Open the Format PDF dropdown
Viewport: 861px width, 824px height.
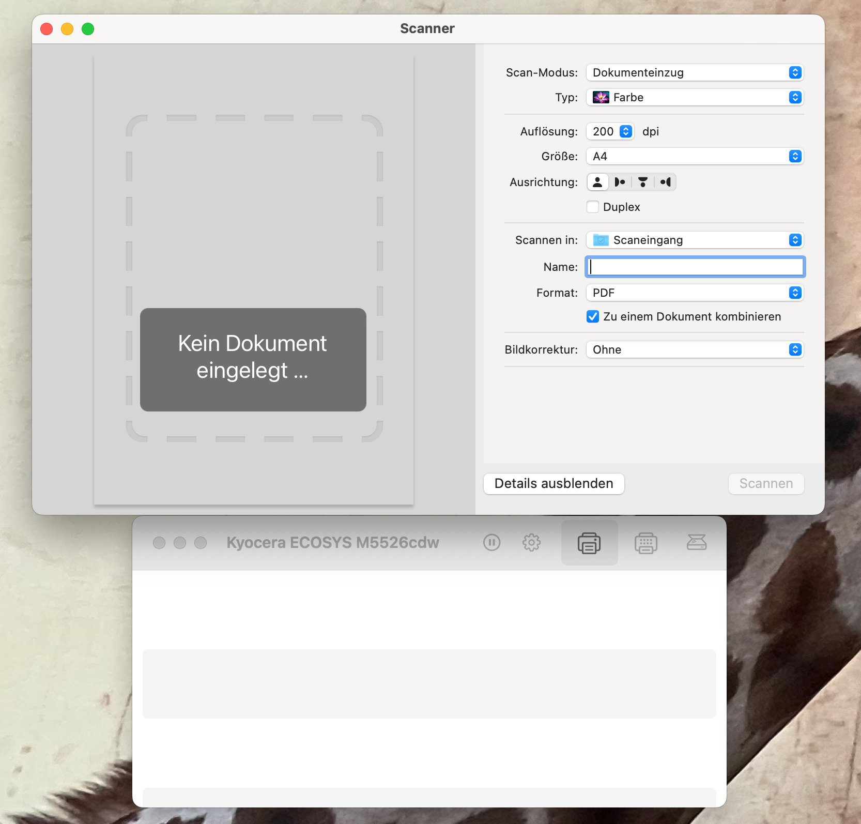[695, 293]
